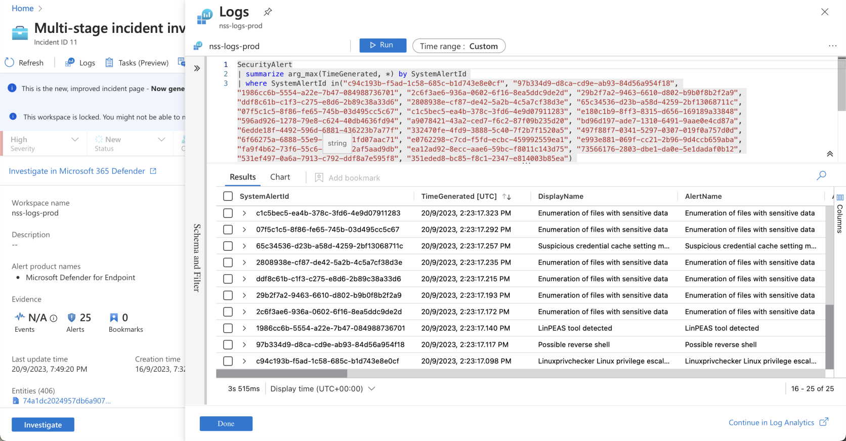Check the row 65c34536-d23b-a58d-4259-2bf13068711c
Screen dimensions: 846x441
[x=228, y=246]
